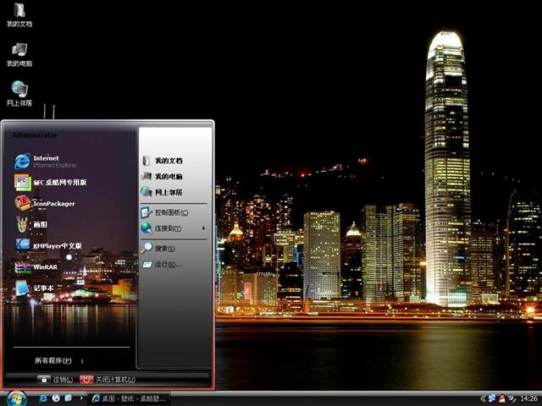Select 网上邻居 desktop icon
This screenshot has width=542, height=406.
[19, 94]
